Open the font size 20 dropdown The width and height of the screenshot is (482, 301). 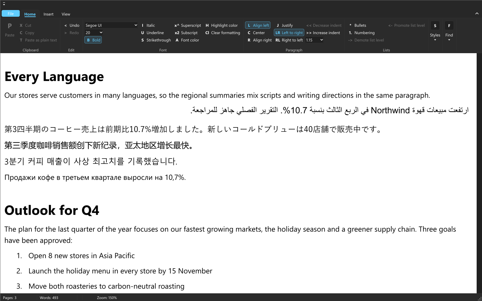94,33
